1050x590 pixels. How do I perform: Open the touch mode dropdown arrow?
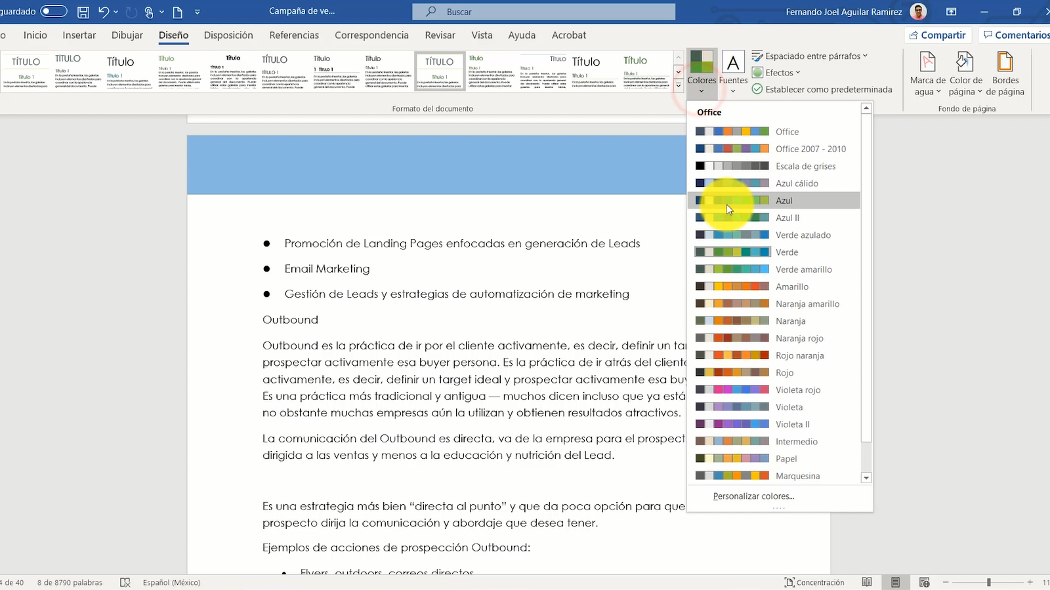pos(161,12)
